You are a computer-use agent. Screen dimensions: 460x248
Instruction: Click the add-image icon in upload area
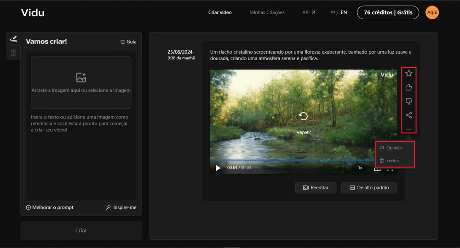pos(81,78)
